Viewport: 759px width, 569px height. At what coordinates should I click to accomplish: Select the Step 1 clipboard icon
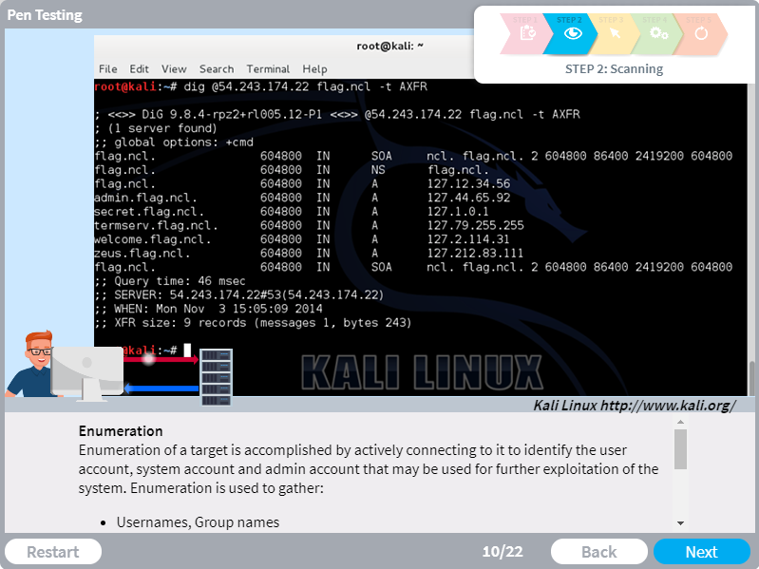click(527, 33)
